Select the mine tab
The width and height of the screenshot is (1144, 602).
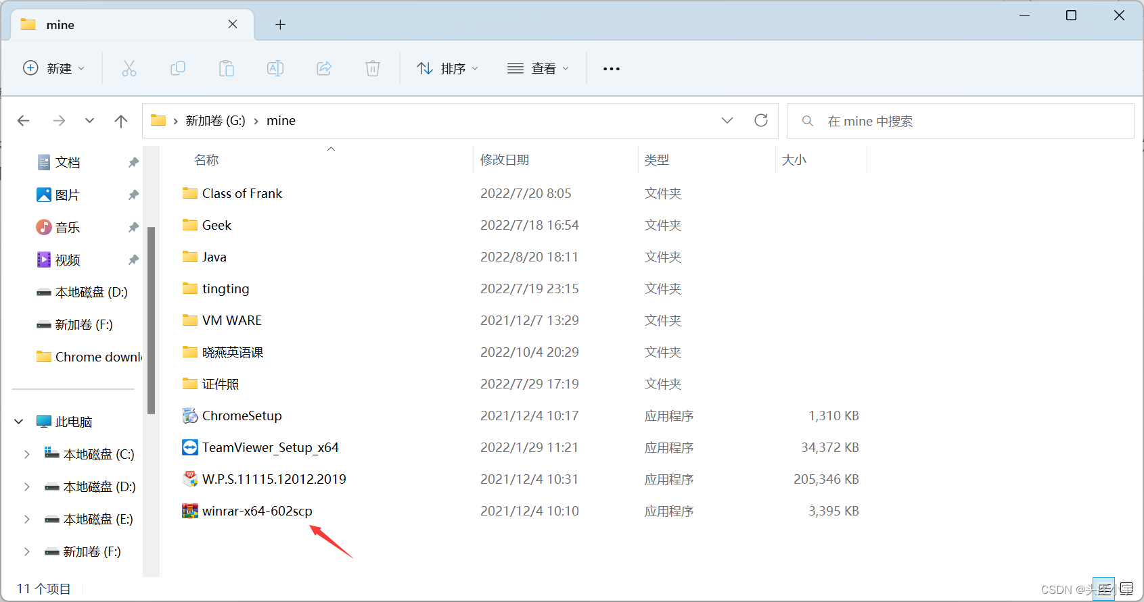[x=133, y=24]
